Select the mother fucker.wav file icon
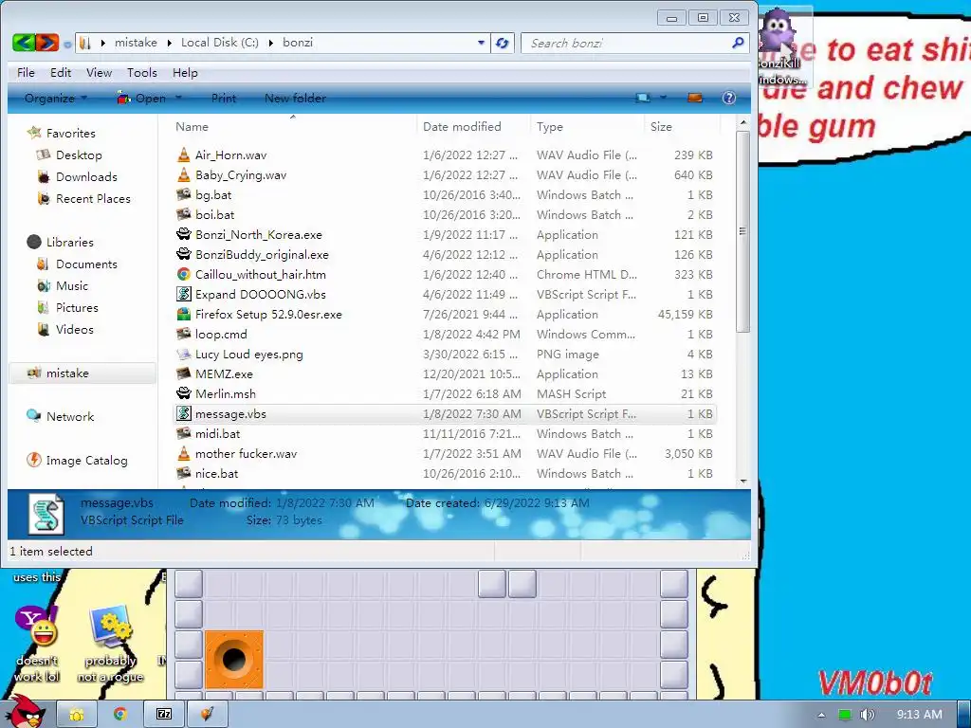This screenshot has height=728, width=971. [183, 453]
